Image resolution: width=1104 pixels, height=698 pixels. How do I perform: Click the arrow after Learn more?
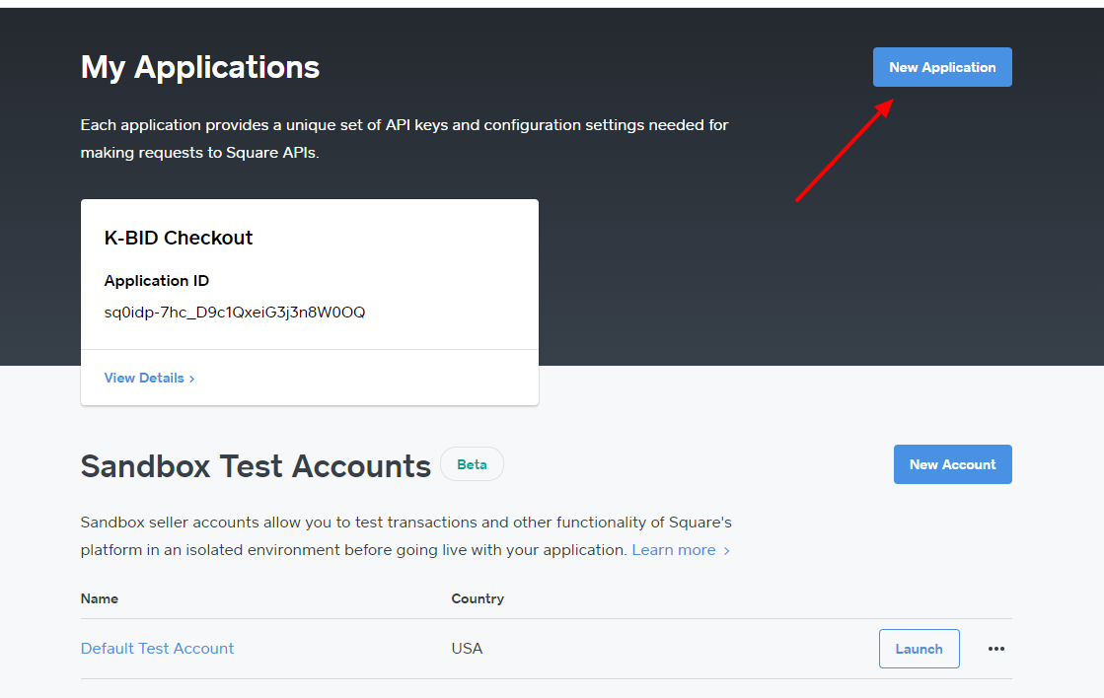[x=727, y=551]
